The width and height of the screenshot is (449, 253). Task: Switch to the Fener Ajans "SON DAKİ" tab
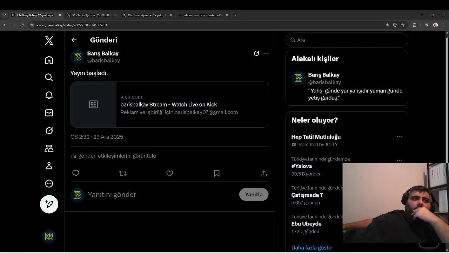tap(92, 15)
